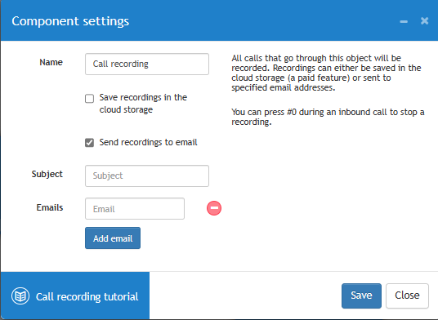Click the Name field label
This screenshot has width=438, height=320.
(51, 62)
